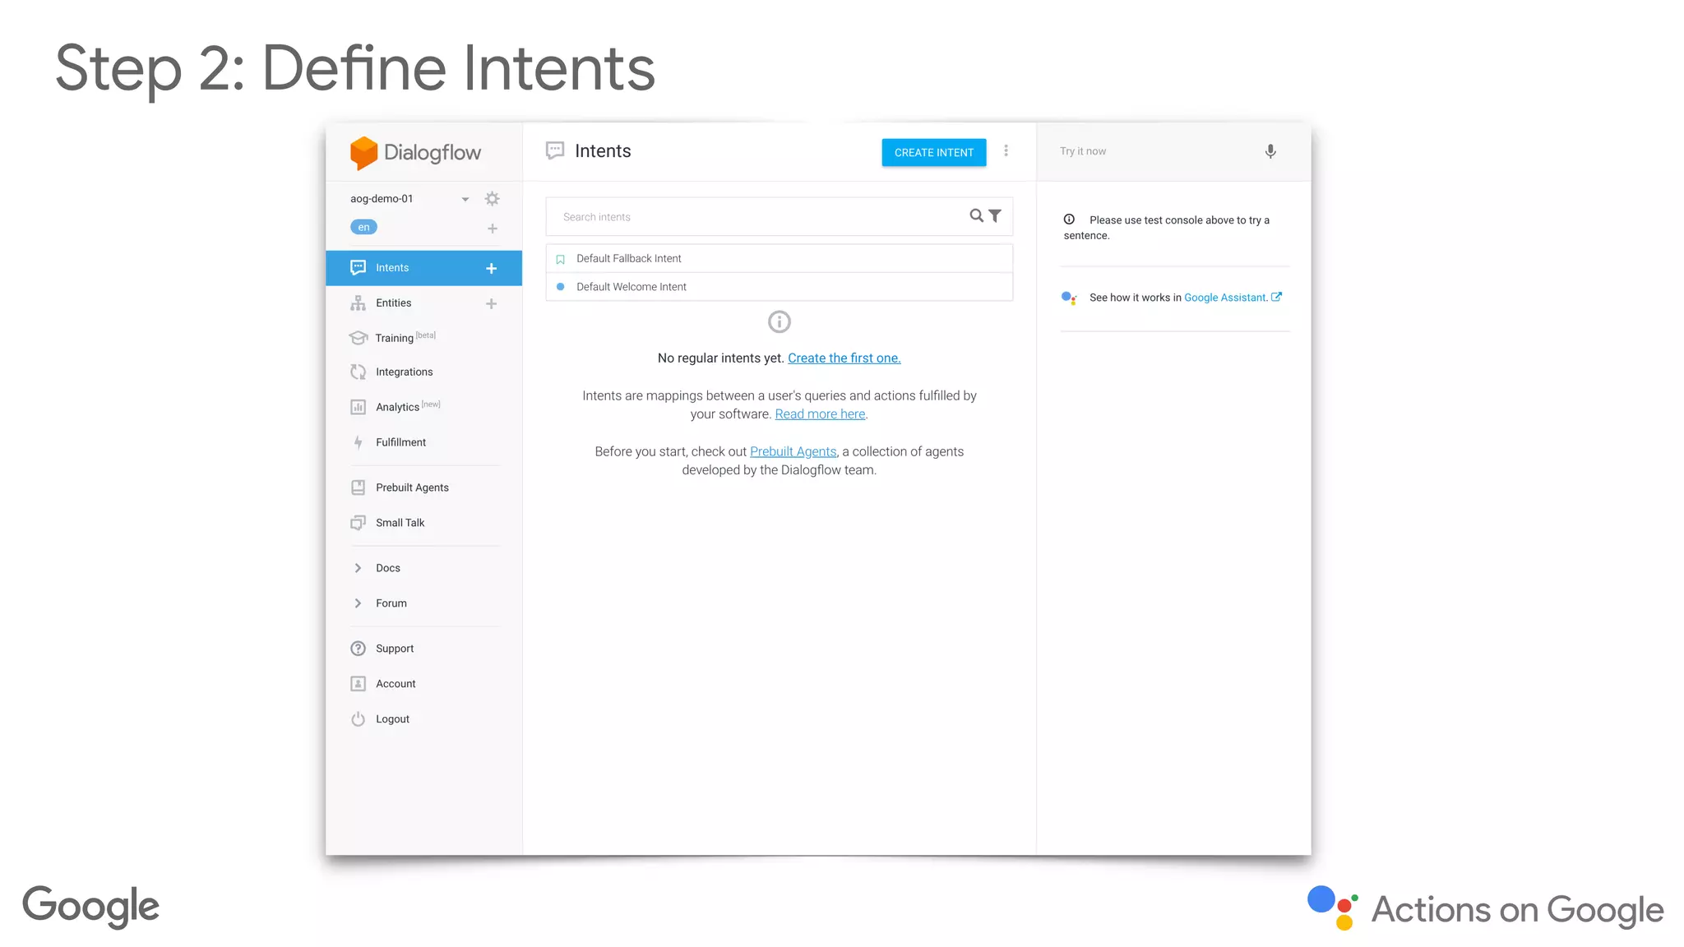Viewport: 1684px width, 947px height.
Task: Open the Account page
Action: (x=396, y=684)
